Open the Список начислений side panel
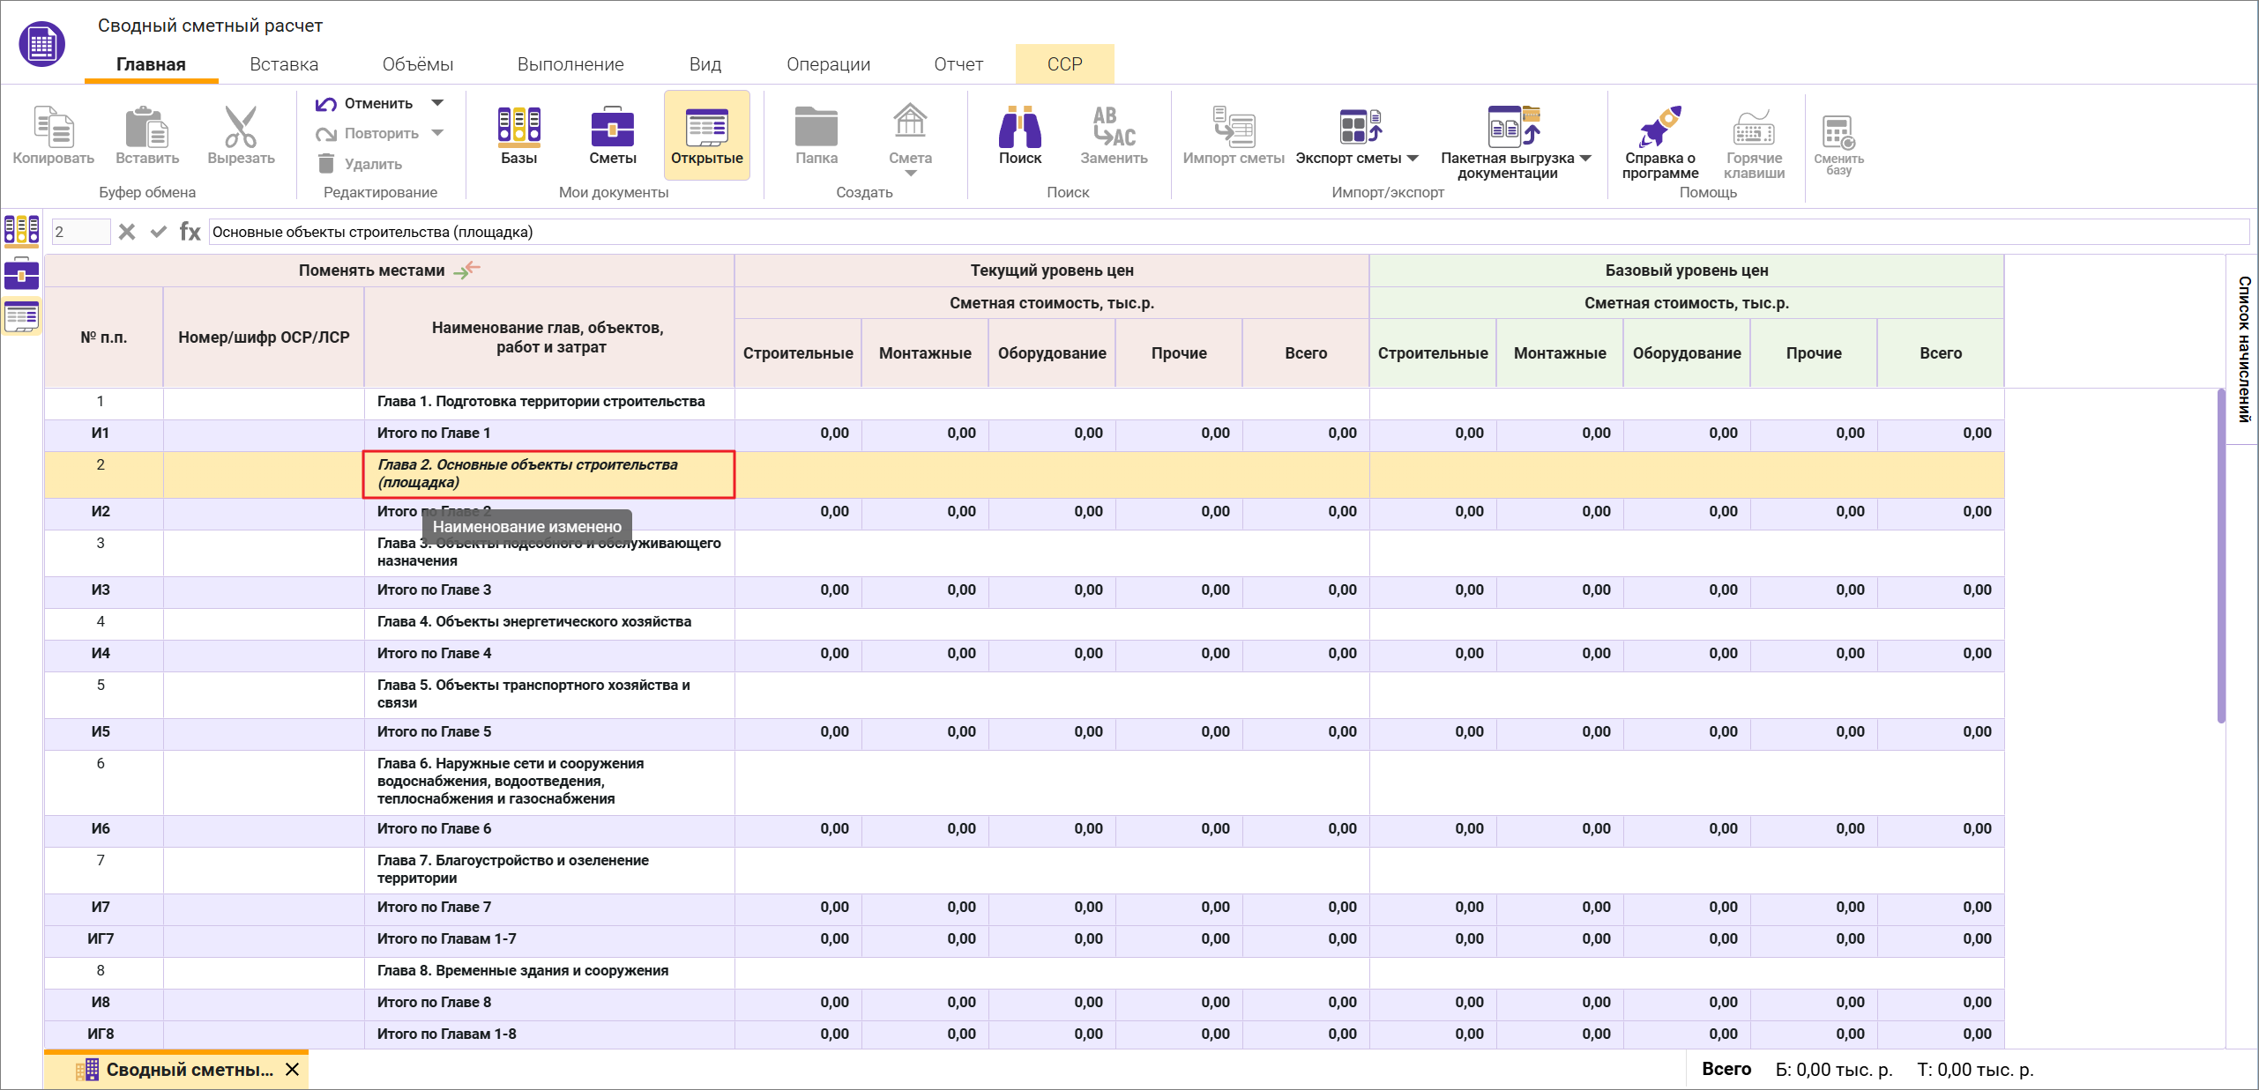Screen dimensions: 2259x1090 [x=2244, y=349]
